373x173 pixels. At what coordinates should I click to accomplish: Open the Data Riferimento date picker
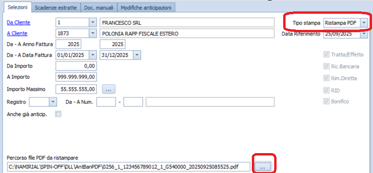click(364, 34)
